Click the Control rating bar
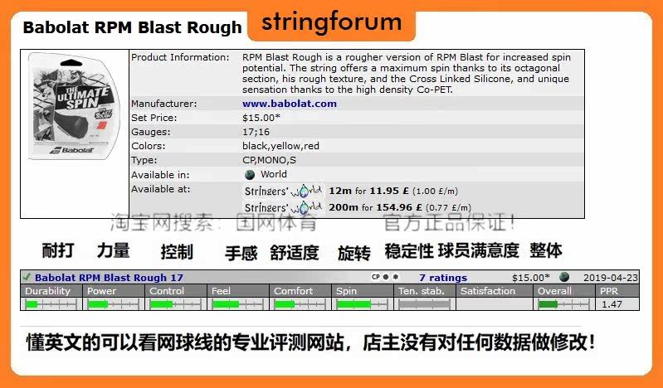The width and height of the screenshot is (663, 388). point(176,304)
